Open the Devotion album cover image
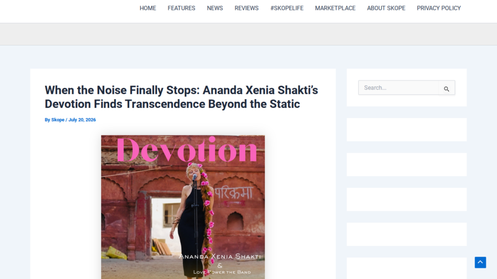 pos(183,207)
